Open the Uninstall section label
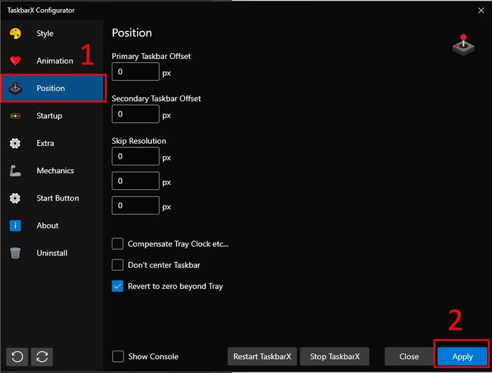This screenshot has width=492, height=373. coord(52,253)
